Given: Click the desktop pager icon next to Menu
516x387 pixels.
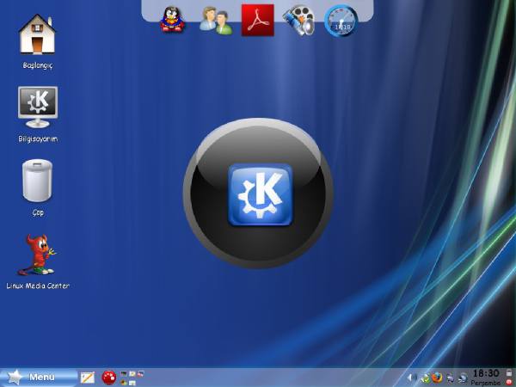Looking at the screenshot, I should click(88, 378).
